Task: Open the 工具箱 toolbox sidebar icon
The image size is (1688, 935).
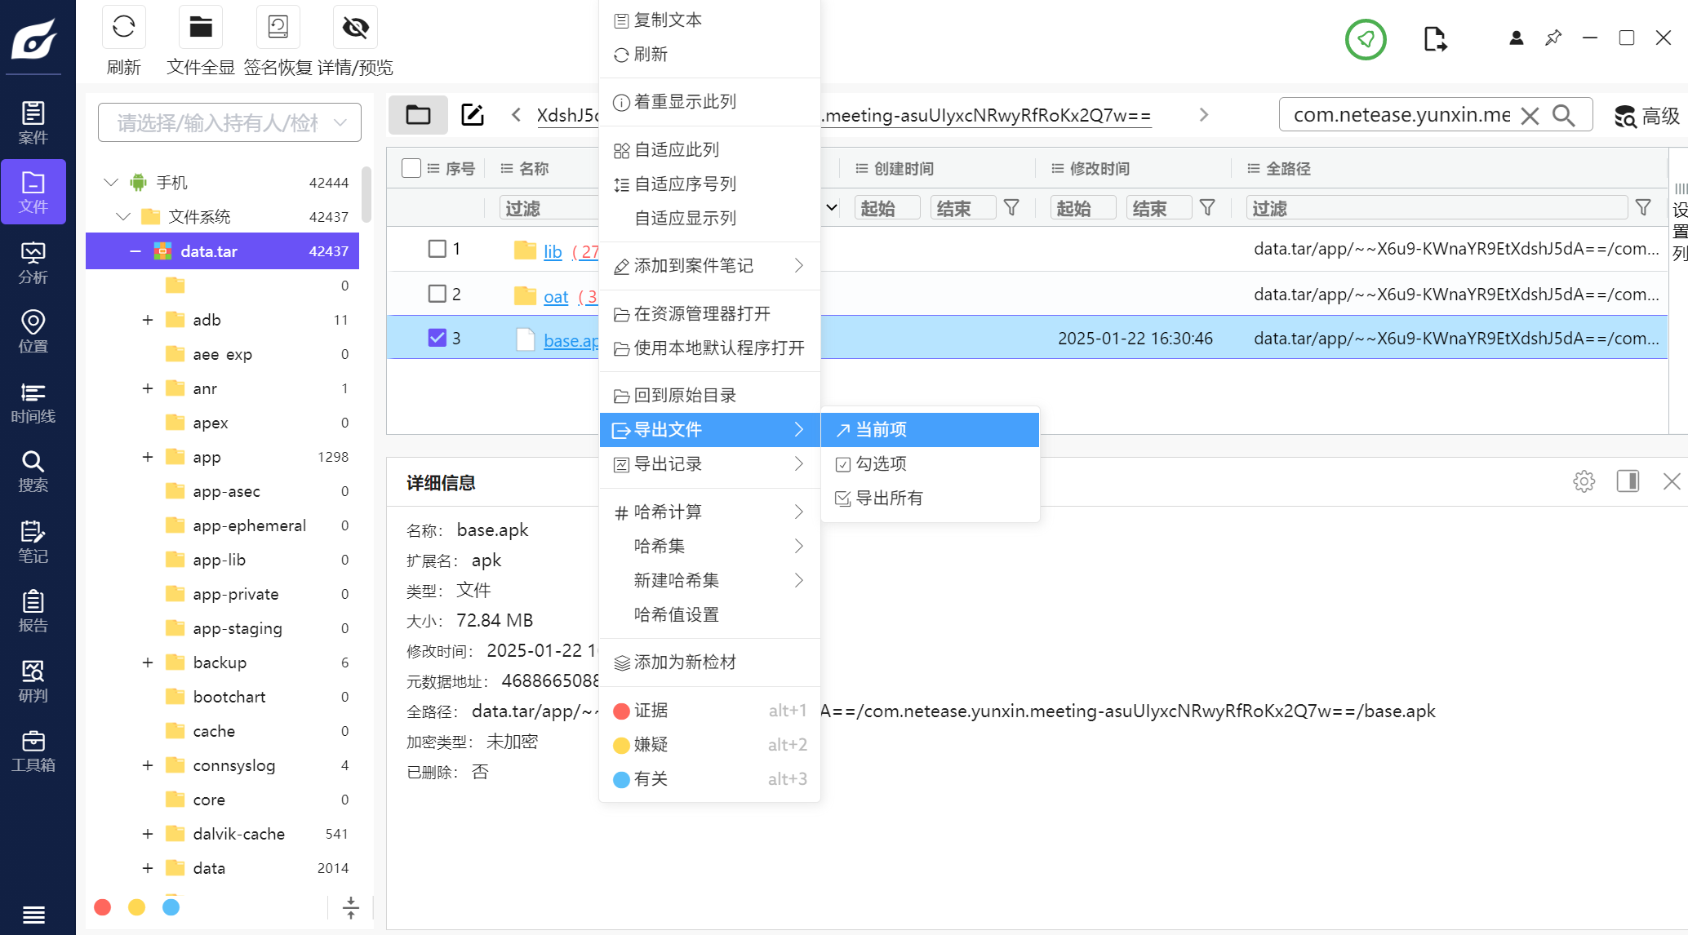Action: click(33, 751)
